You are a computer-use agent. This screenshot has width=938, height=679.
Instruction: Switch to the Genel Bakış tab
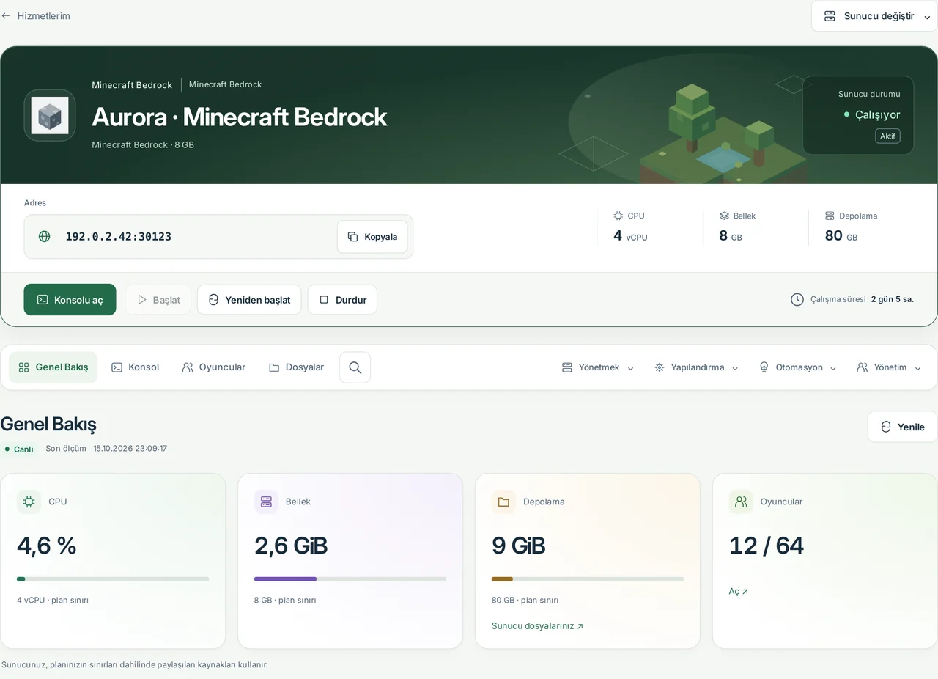pos(53,367)
